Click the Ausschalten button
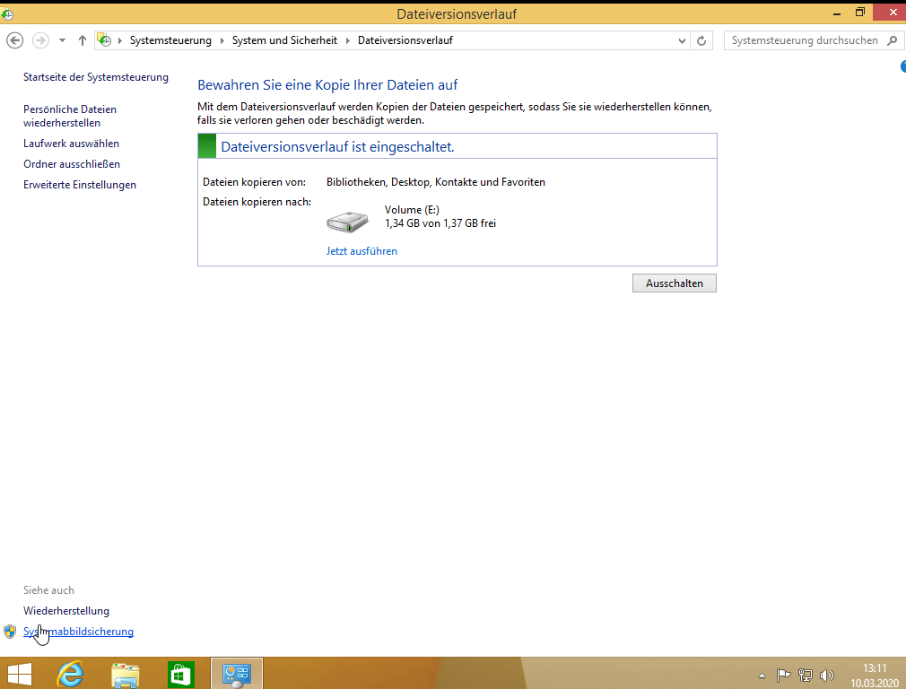The image size is (906, 689). point(674,283)
